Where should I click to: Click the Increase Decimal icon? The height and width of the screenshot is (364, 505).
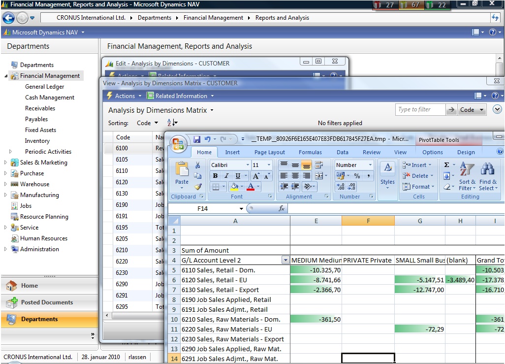[341, 187]
